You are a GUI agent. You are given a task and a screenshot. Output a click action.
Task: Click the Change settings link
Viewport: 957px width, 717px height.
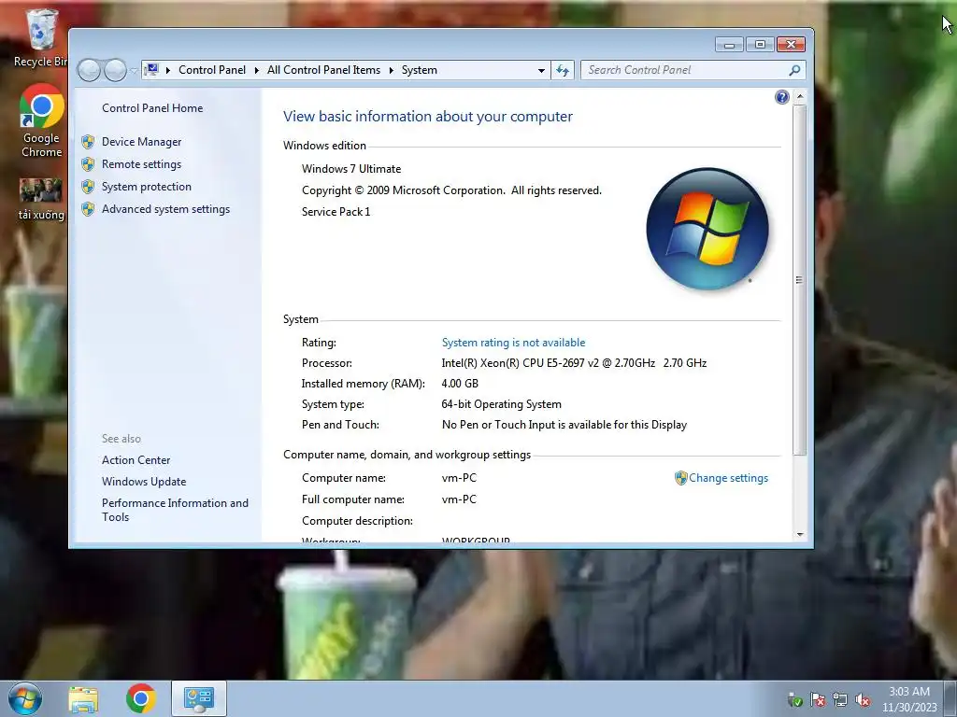(x=728, y=478)
